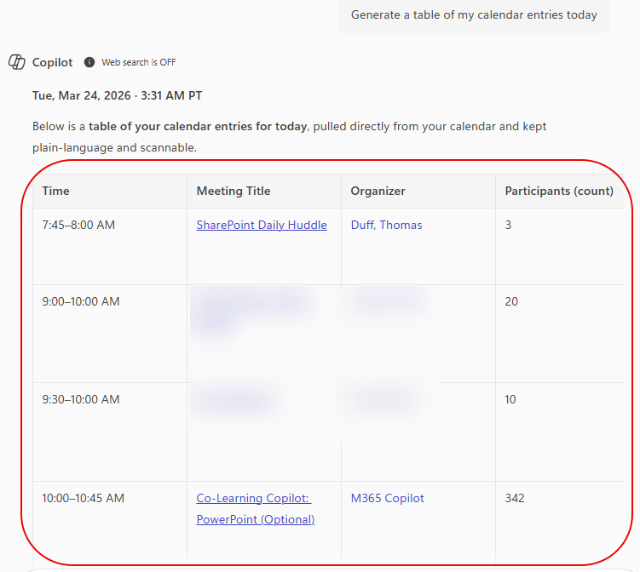Select the 9:00–10:00 AM time cell
The width and height of the screenshot is (640, 572).
(x=81, y=301)
